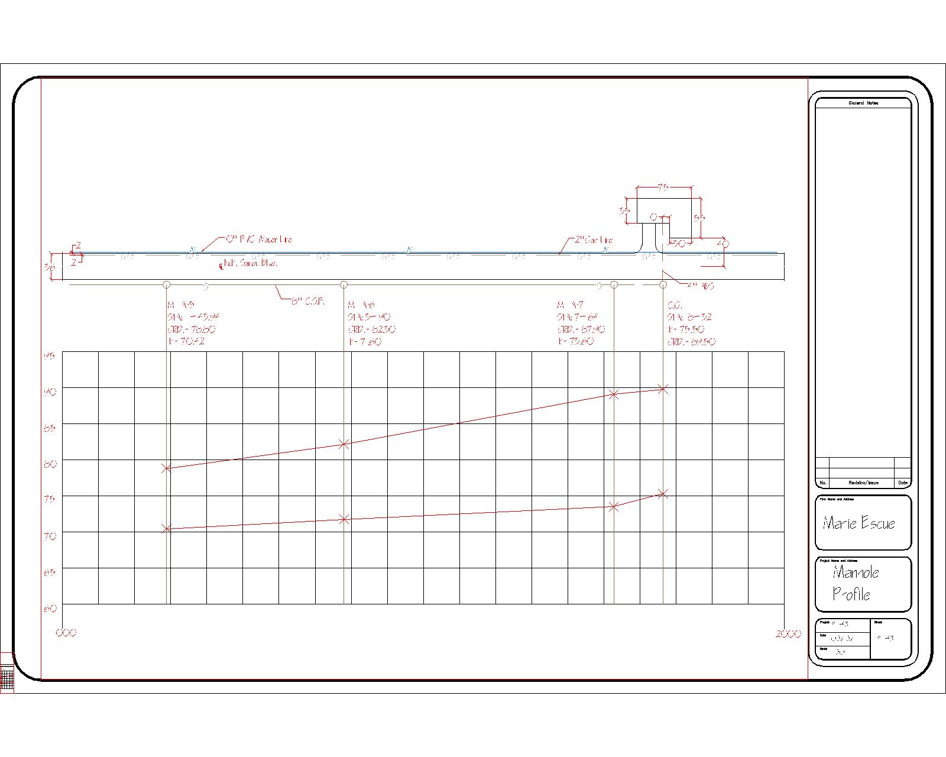Image resolution: width=946 pixels, height=757 pixels.
Task: Click the 4" ABS leader annotation
Action: (x=701, y=285)
